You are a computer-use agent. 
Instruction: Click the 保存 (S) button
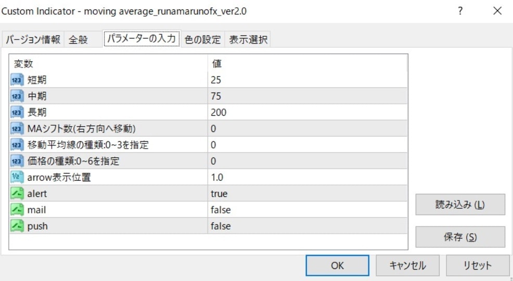point(460,237)
